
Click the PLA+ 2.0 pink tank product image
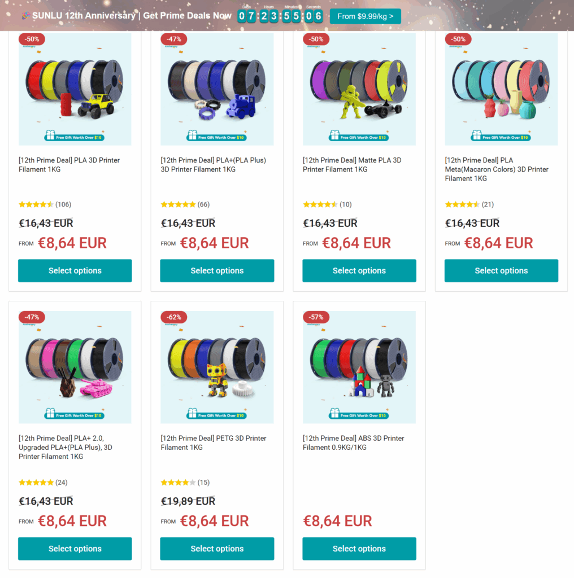coord(75,367)
